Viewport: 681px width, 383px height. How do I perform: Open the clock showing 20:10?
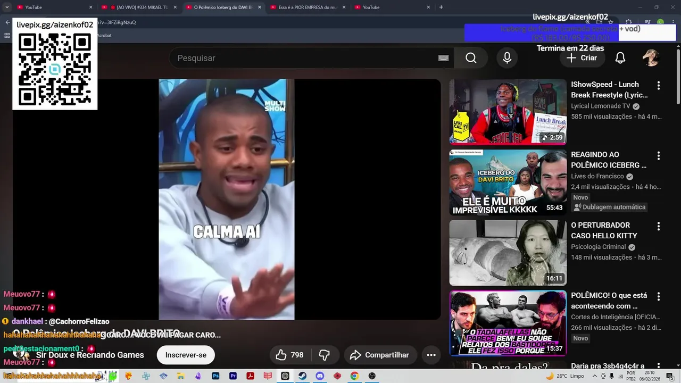[x=651, y=376]
